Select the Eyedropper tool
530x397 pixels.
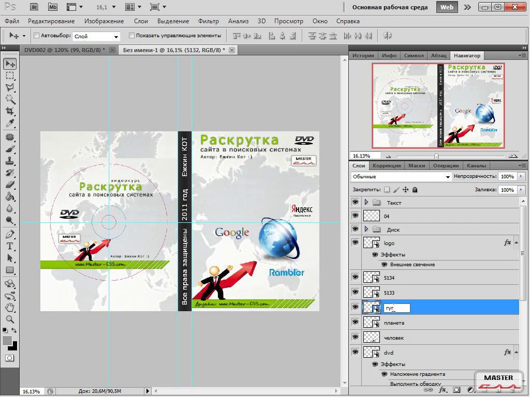(x=10, y=124)
